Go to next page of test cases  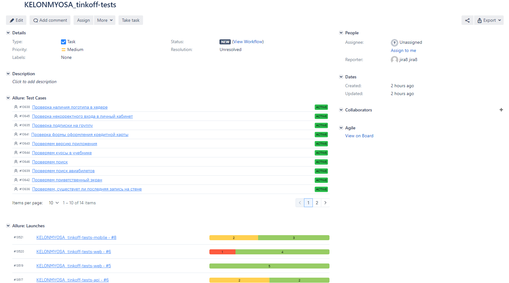pos(325,203)
